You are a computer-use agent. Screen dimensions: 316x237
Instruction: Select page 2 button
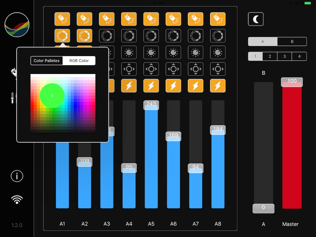[270, 56]
